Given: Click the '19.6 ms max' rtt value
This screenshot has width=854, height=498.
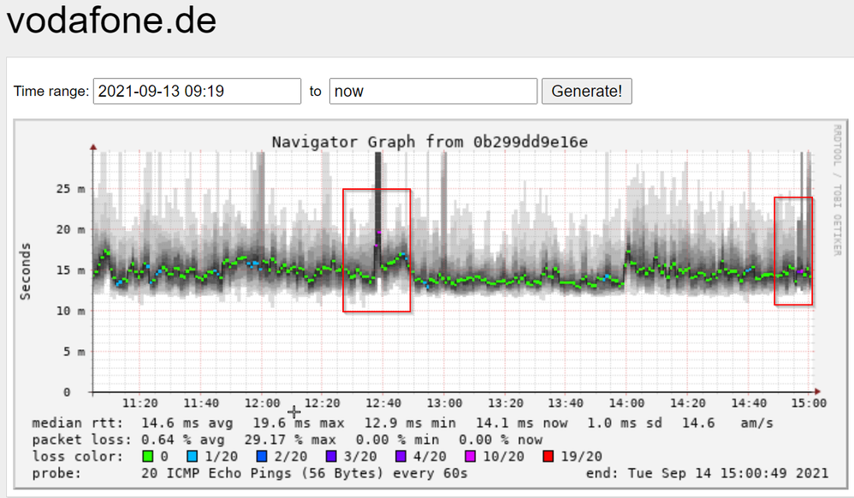Looking at the screenshot, I should [299, 423].
